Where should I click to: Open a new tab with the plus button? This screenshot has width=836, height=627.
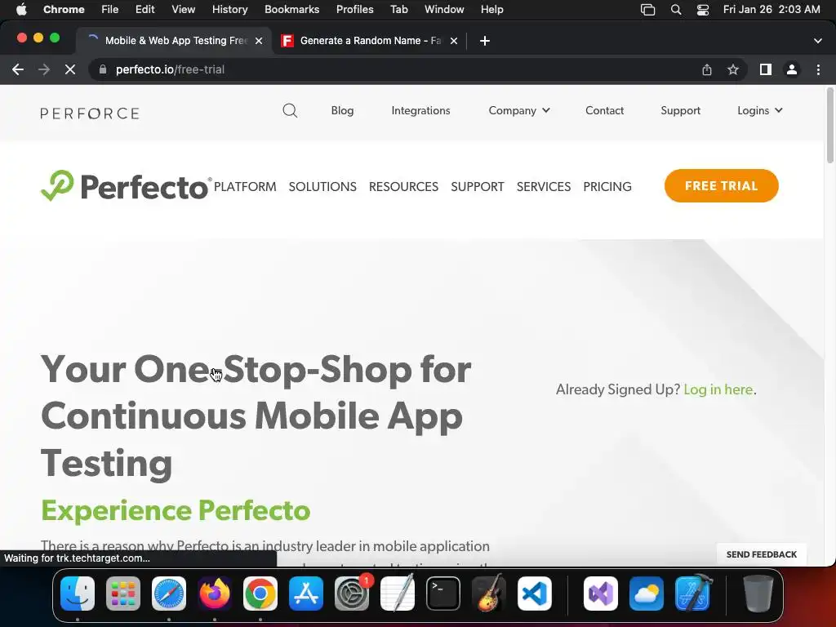(485, 41)
